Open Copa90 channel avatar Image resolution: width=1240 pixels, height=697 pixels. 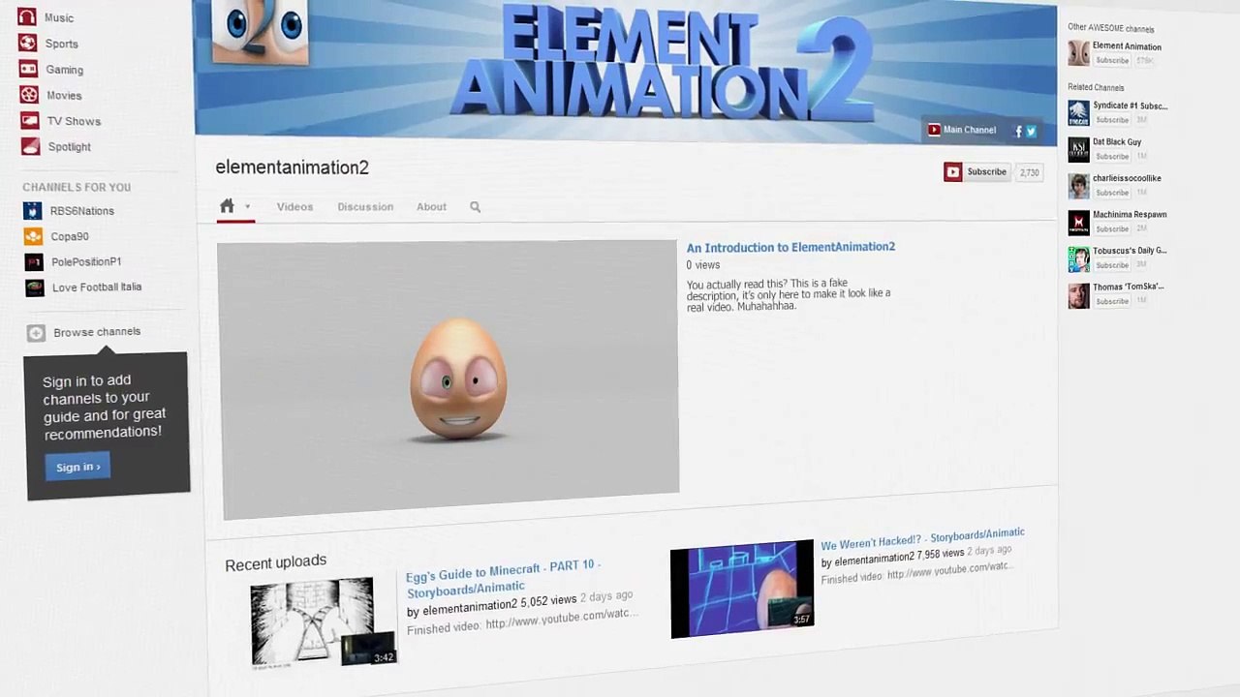(x=34, y=236)
